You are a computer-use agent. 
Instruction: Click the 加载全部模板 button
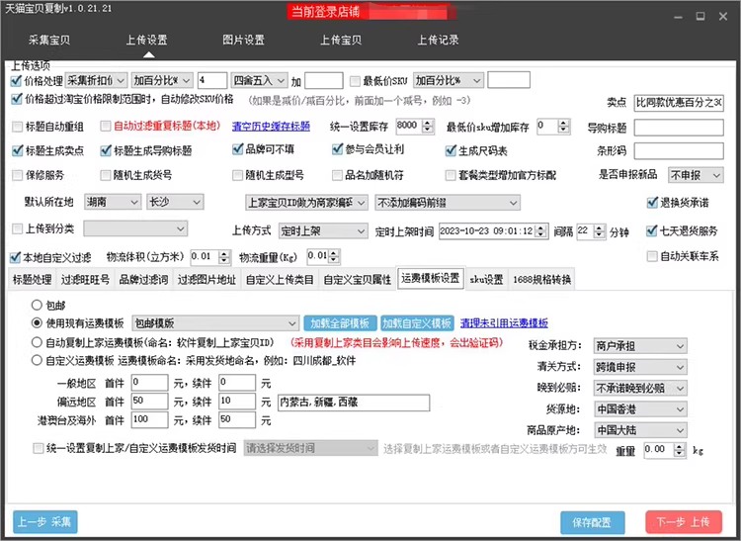(340, 323)
